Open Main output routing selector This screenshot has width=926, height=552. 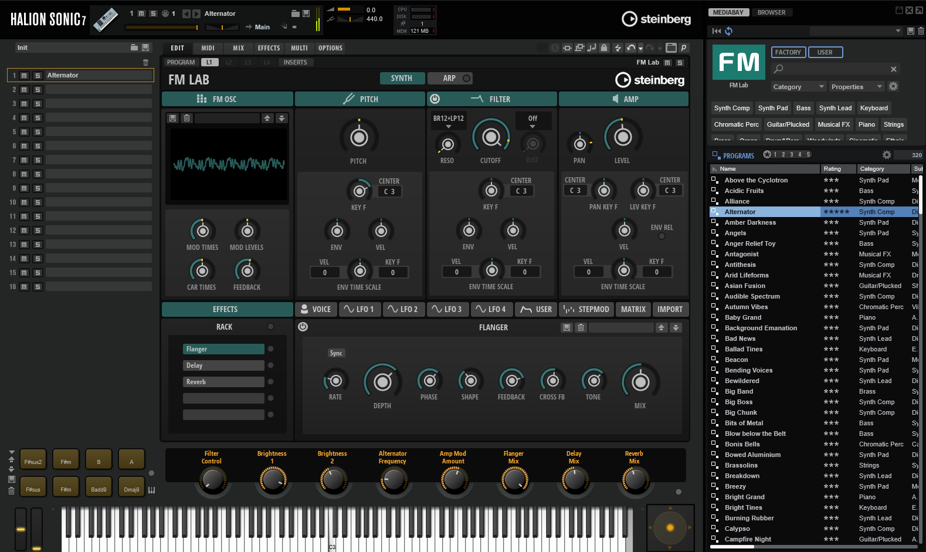(262, 27)
